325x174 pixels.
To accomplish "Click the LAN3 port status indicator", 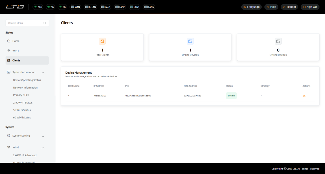I will pyautogui.click(x=135, y=7).
